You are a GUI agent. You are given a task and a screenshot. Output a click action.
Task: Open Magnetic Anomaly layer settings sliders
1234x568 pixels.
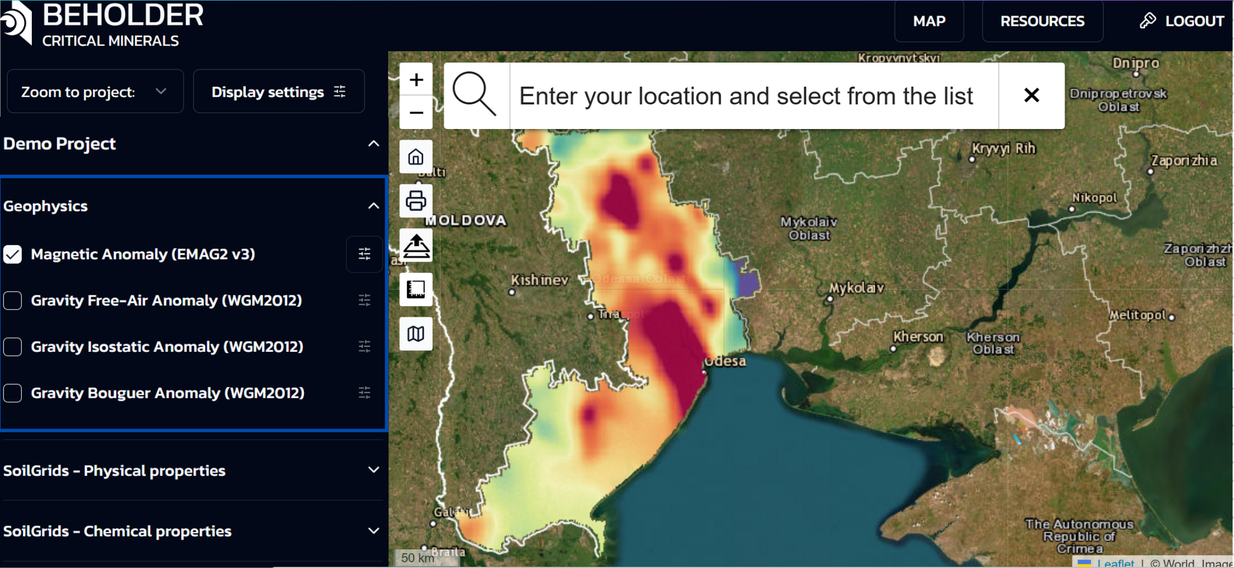click(x=364, y=254)
